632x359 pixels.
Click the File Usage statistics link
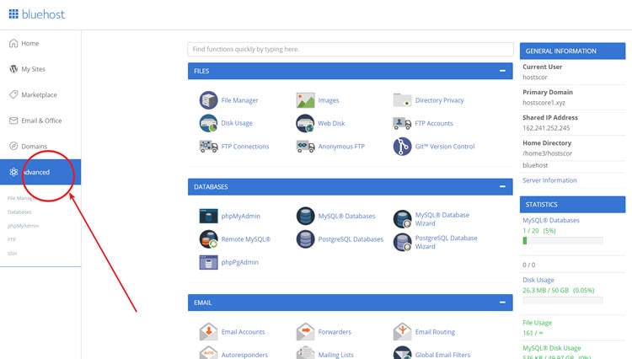(x=537, y=322)
